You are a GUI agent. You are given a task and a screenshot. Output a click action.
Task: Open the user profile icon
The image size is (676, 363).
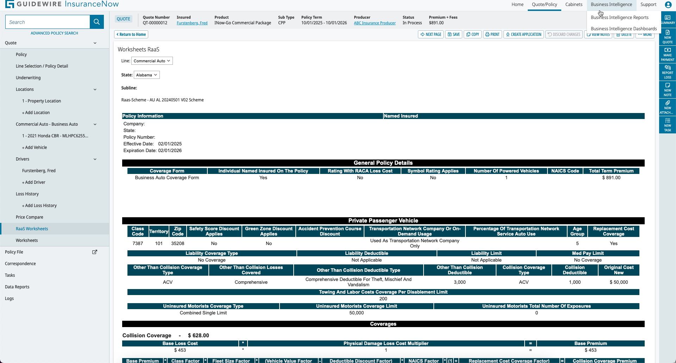tap(668, 5)
